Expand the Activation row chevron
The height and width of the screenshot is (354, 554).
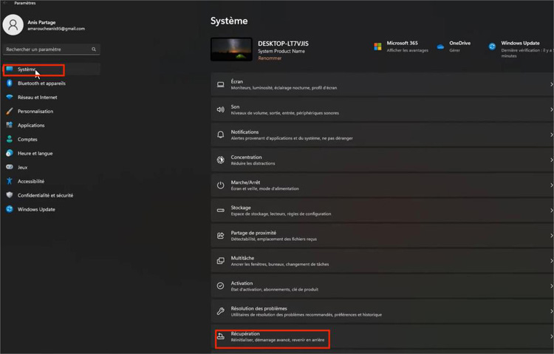(551, 286)
